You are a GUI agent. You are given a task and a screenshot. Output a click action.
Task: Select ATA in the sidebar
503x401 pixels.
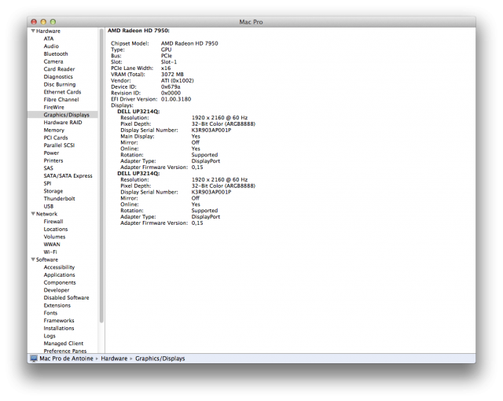[49, 39]
